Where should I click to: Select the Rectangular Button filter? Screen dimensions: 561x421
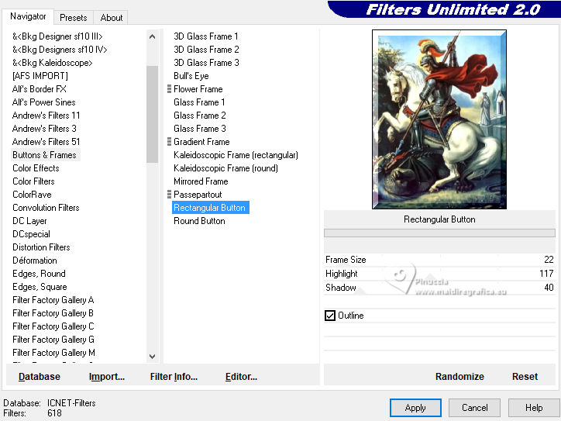coord(211,208)
